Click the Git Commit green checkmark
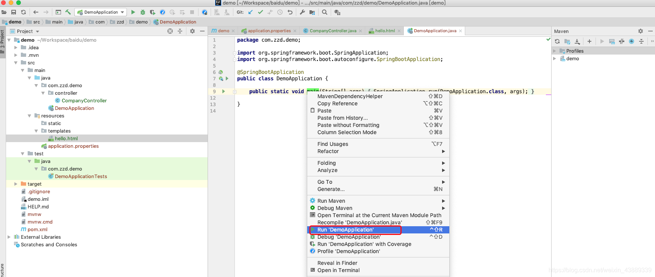This screenshot has width=655, height=277. (x=260, y=12)
